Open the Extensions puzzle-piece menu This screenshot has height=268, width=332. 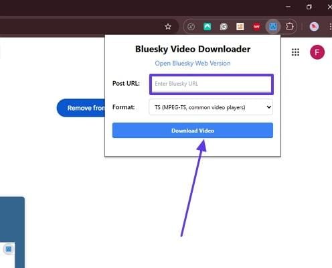pyautogui.click(x=289, y=27)
